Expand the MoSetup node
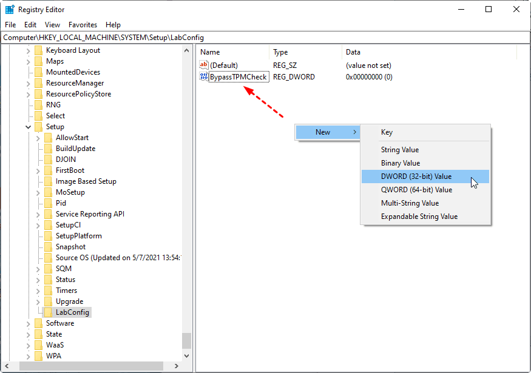The image size is (531, 373). tap(38, 193)
